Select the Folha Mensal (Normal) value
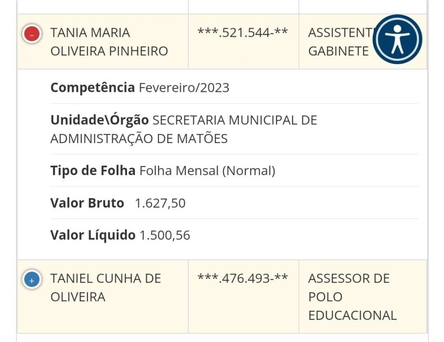 [207, 171]
